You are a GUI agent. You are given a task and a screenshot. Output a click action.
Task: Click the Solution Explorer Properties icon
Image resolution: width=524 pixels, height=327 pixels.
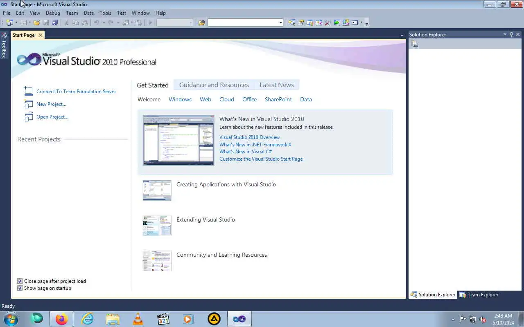click(415, 44)
